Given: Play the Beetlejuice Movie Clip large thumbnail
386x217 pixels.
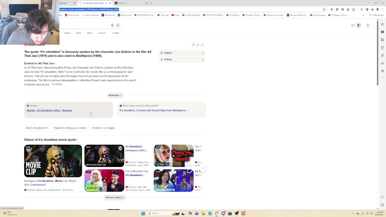Looking at the screenshot, I should tap(53, 161).
